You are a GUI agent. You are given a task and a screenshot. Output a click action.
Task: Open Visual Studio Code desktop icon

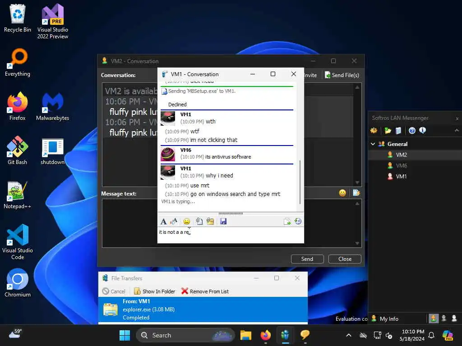(18, 242)
